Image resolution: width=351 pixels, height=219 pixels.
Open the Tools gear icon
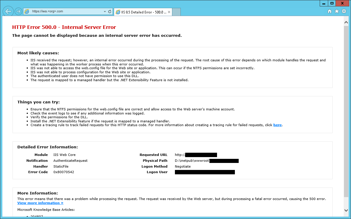344,11
